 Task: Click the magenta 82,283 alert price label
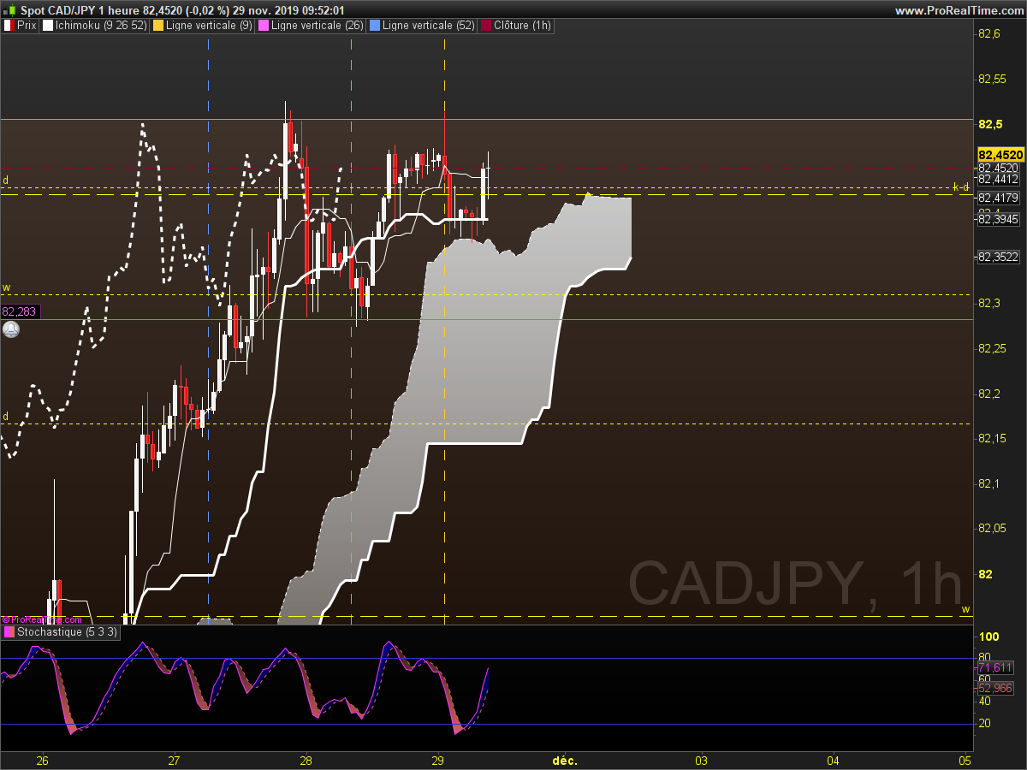(20, 312)
